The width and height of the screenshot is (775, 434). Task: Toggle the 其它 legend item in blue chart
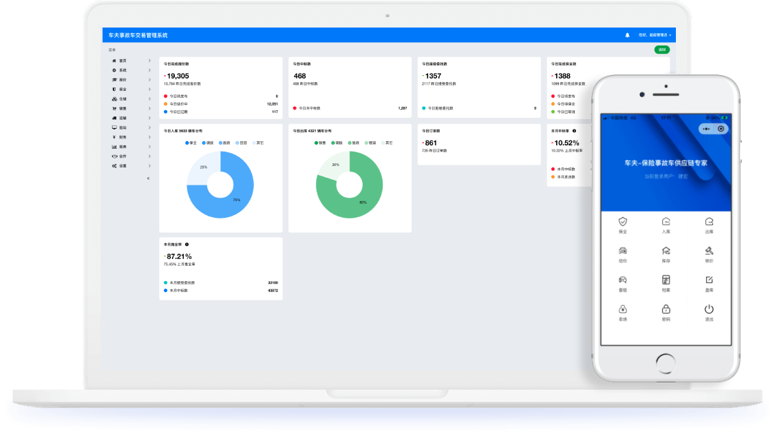[x=258, y=143]
